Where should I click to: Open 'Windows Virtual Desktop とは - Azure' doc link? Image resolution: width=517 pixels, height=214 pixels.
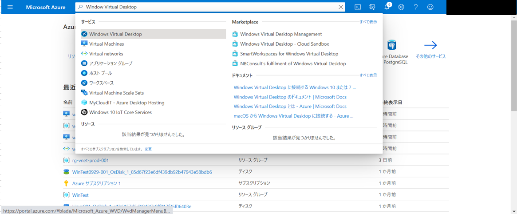pos(290,107)
